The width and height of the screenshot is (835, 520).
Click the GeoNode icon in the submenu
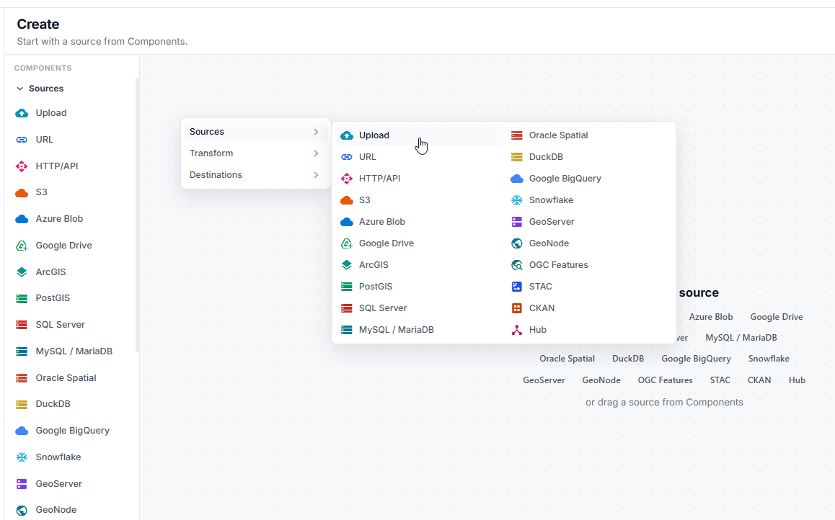pyautogui.click(x=516, y=243)
